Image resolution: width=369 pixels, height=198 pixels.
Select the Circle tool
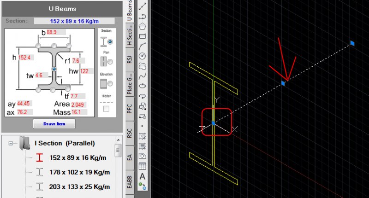tap(143, 56)
